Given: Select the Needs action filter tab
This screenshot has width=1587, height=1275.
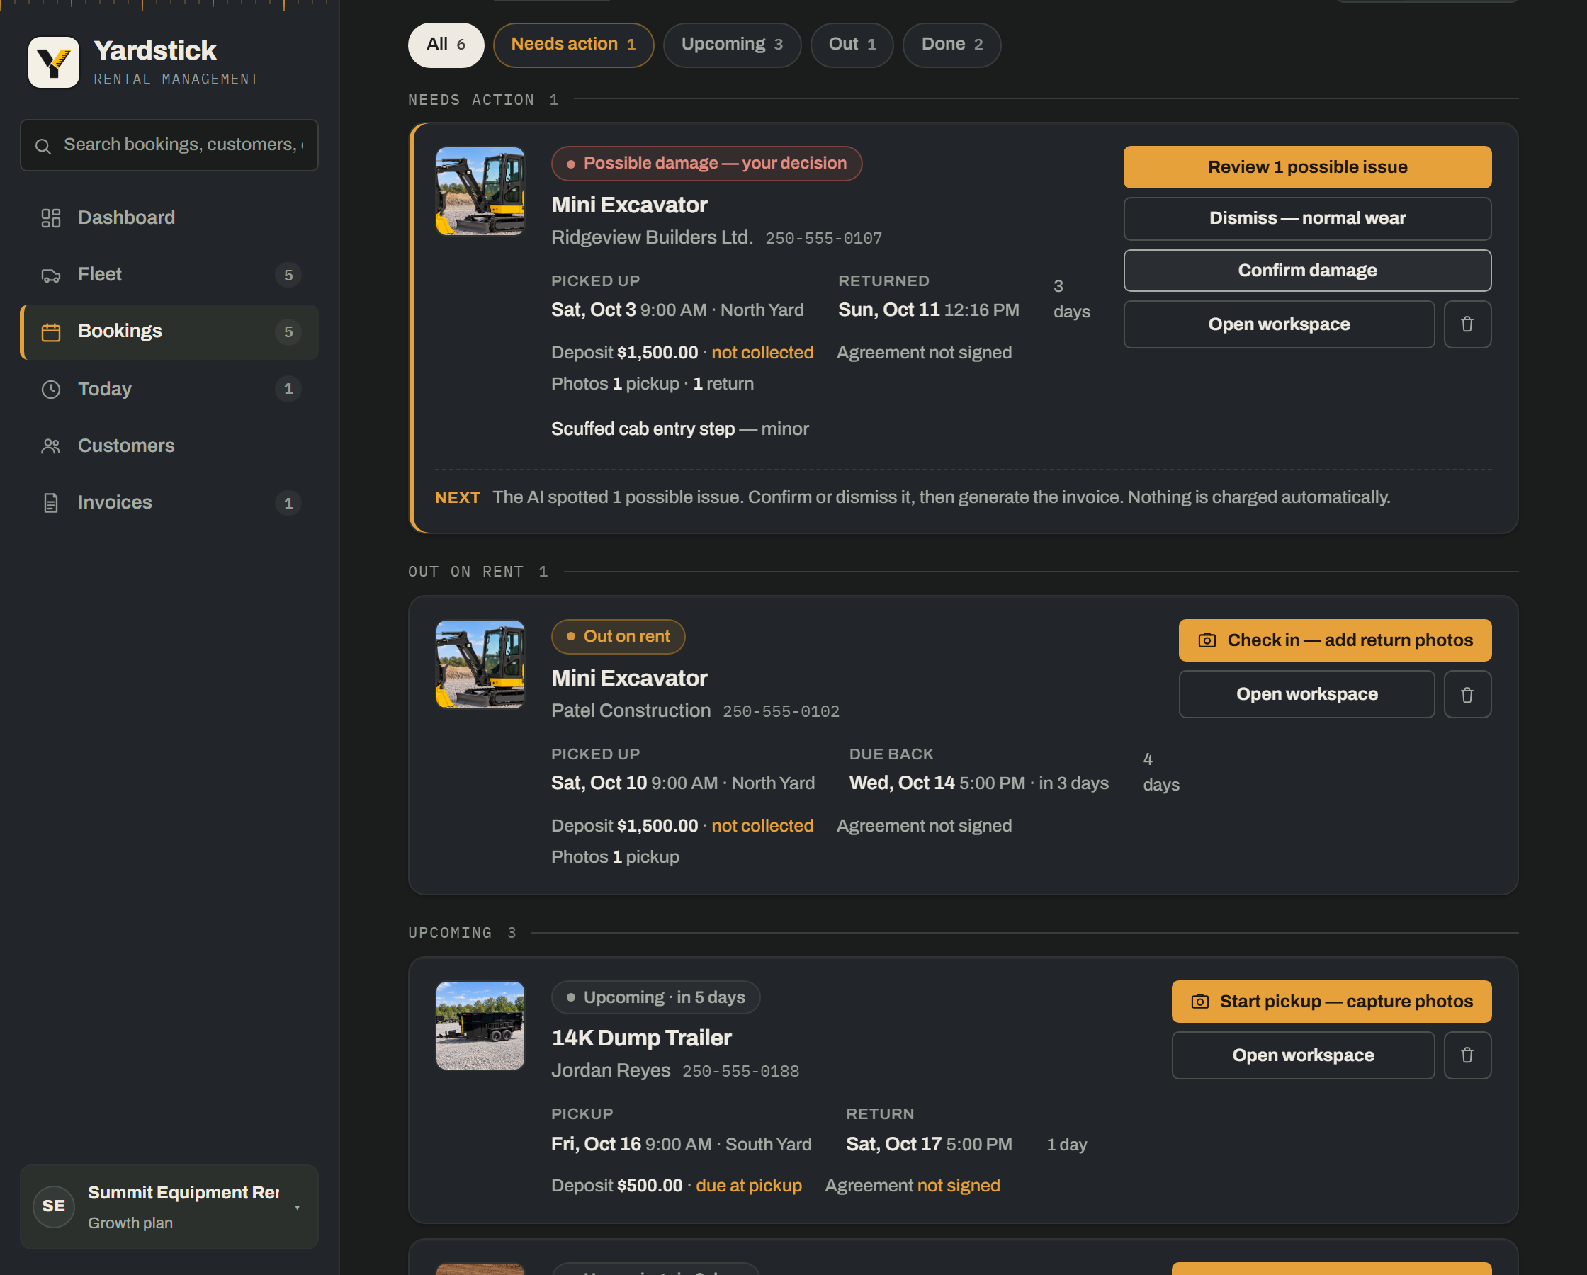Looking at the screenshot, I should coord(573,45).
